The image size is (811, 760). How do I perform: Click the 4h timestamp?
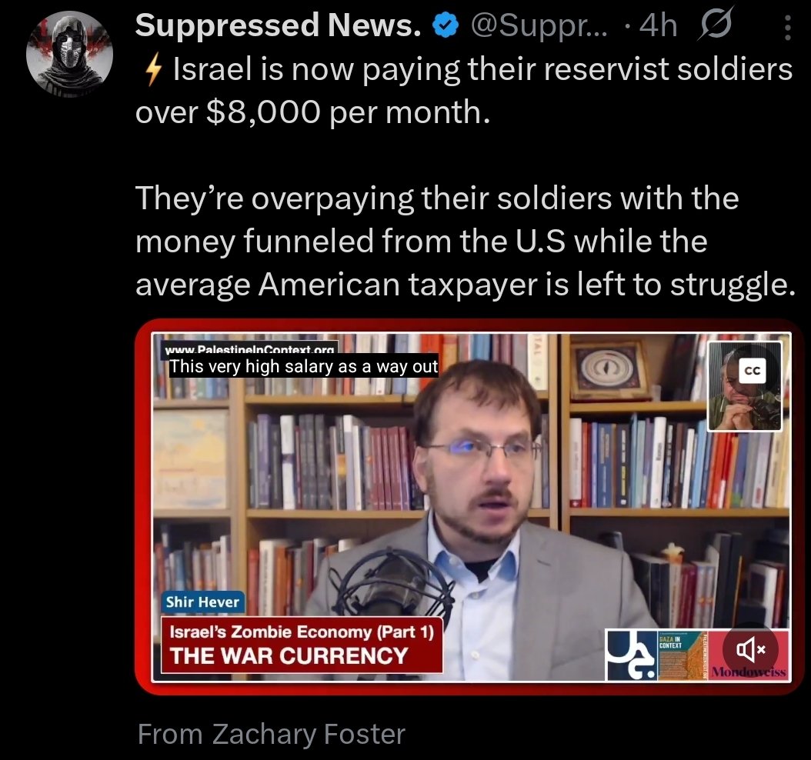point(657,25)
